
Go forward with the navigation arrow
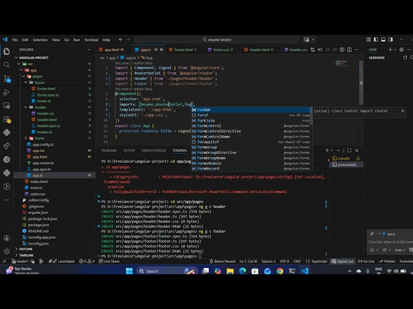(128, 40)
